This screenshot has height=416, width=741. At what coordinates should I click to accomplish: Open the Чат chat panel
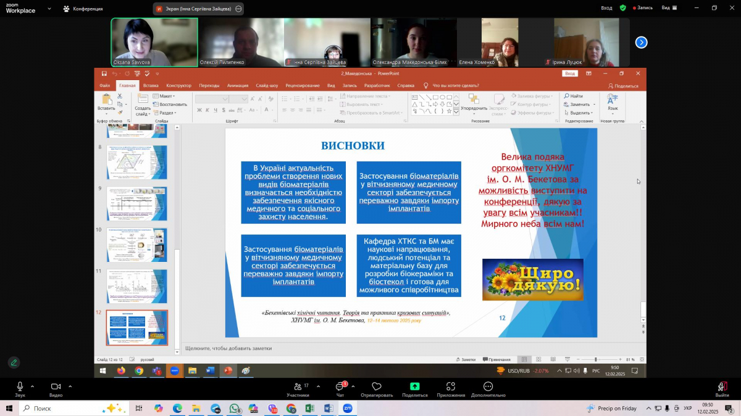(x=340, y=387)
